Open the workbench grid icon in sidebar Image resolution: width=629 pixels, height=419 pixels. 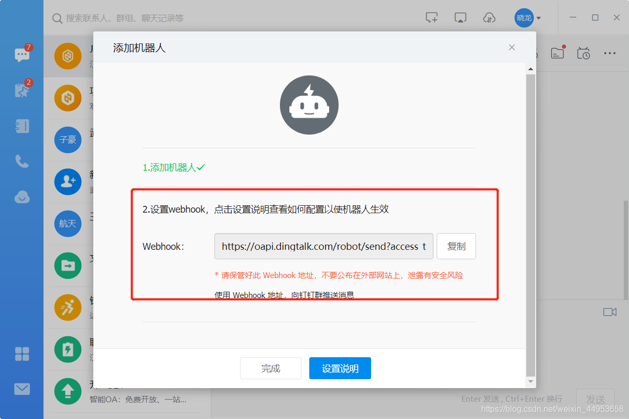point(22,354)
